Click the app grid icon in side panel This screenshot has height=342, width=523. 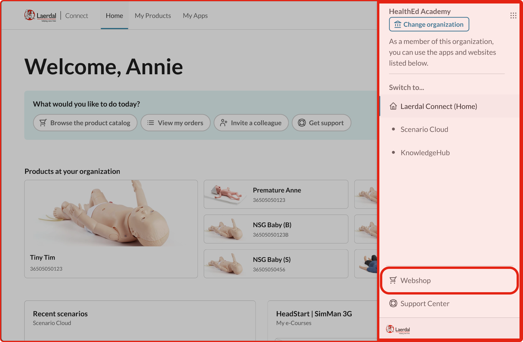point(513,16)
